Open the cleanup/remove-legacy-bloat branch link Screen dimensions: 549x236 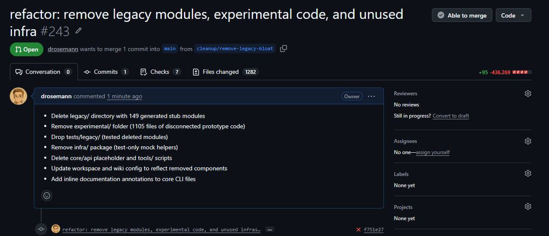coord(235,48)
